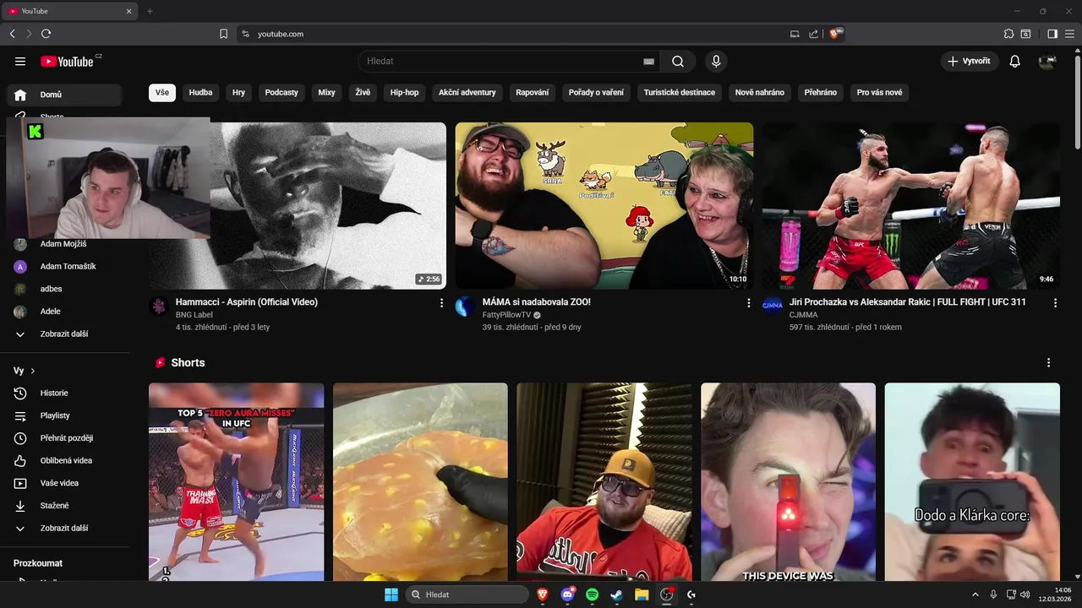Click the search magnifier button
Image resolution: width=1082 pixels, height=608 pixels.
(x=678, y=62)
